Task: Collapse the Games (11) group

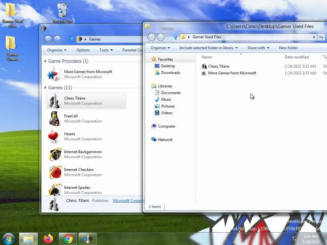Action: pos(45,87)
